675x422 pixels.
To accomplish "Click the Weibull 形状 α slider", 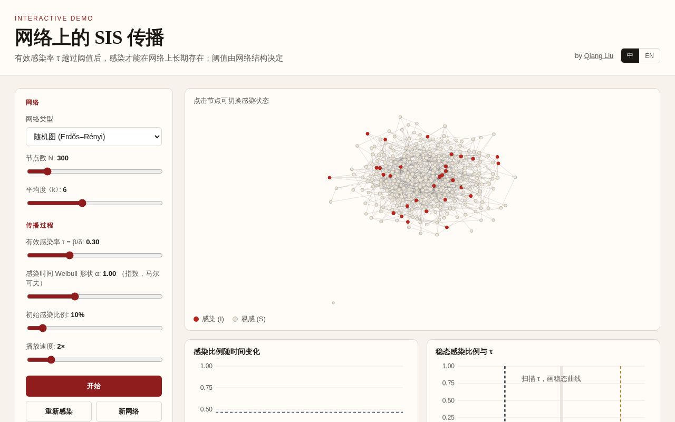I will [95, 296].
